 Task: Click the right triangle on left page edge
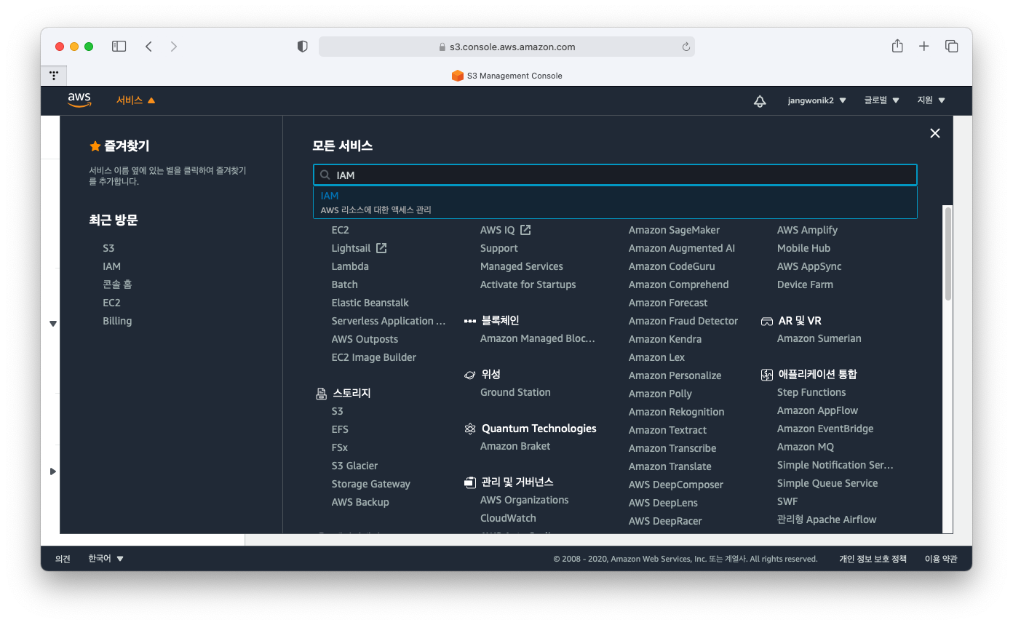point(53,471)
